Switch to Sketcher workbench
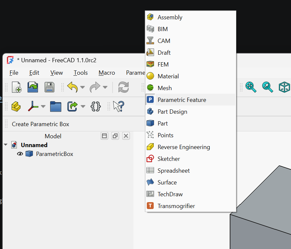The image size is (291, 249). click(x=191, y=159)
